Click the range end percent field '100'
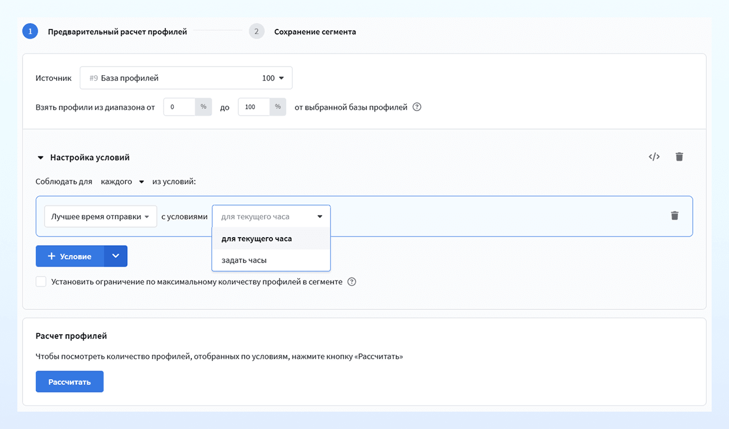Image resolution: width=729 pixels, height=429 pixels. pyautogui.click(x=254, y=107)
